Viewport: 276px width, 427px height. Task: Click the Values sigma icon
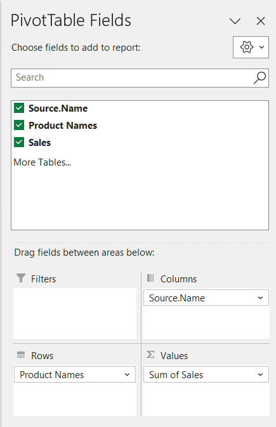150,355
